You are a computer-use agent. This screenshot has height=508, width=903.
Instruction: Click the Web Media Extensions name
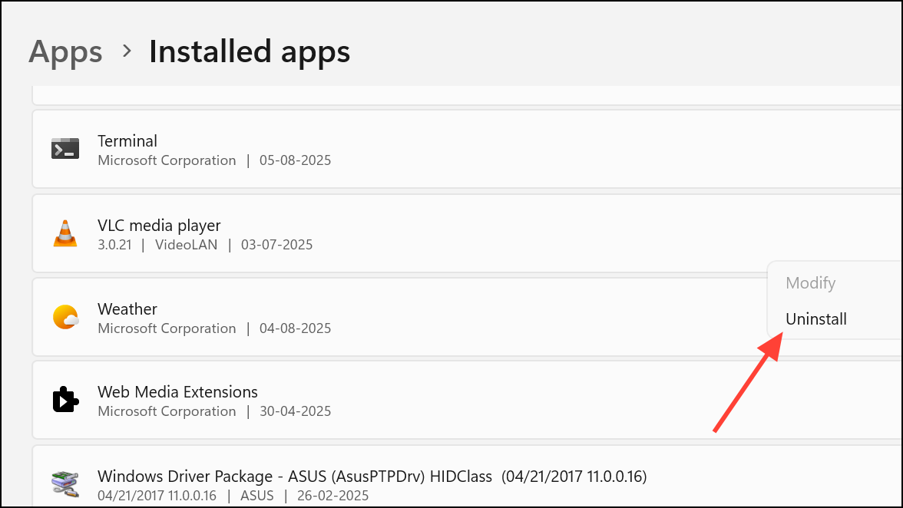177,392
